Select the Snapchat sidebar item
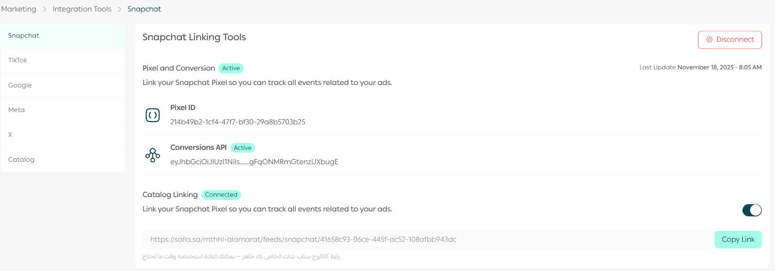775x271 pixels. (x=24, y=36)
